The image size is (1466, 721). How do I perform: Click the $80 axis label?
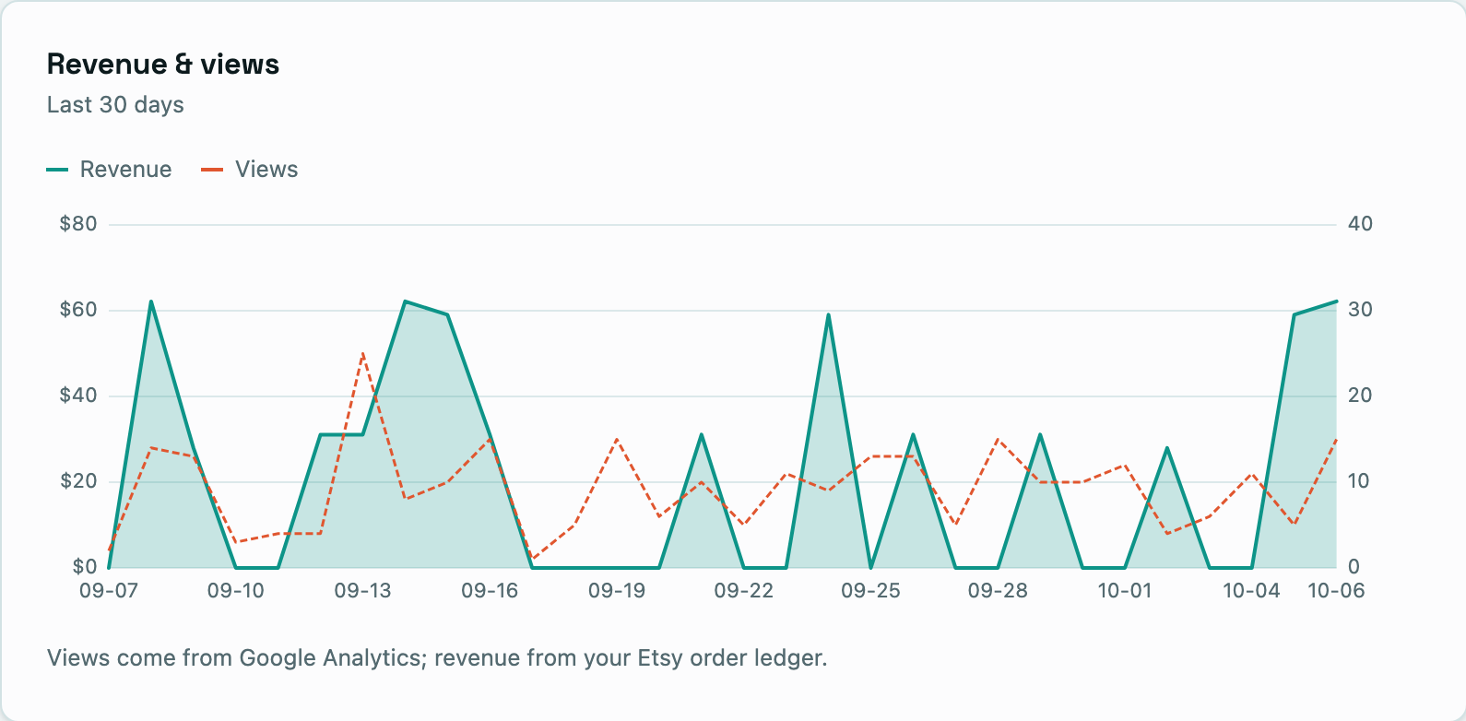pyautogui.click(x=78, y=224)
